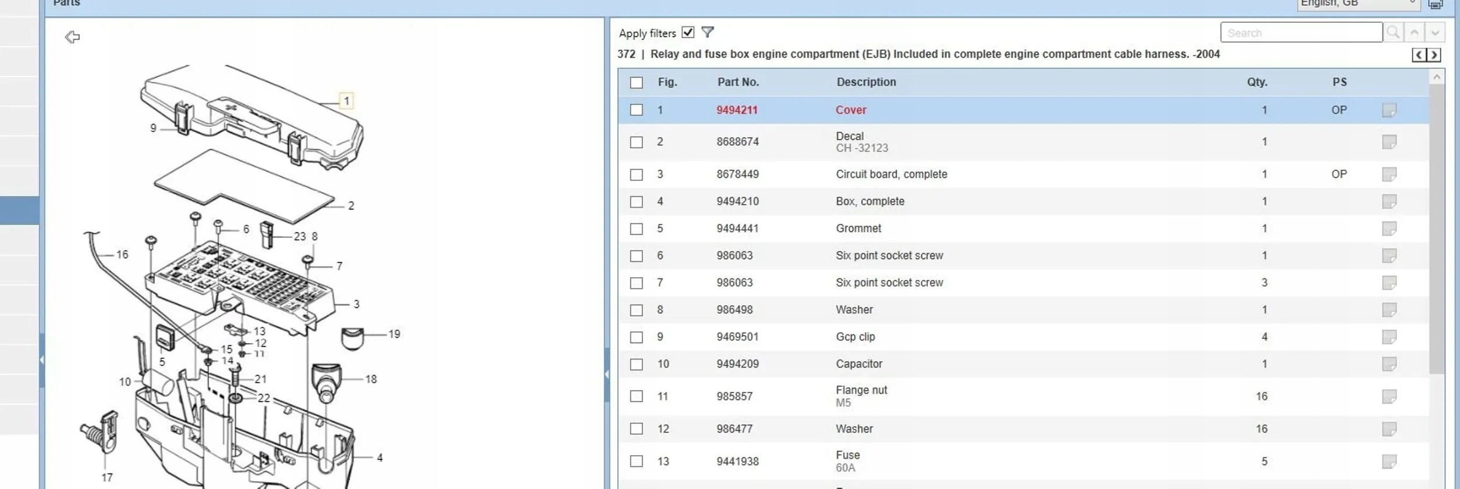This screenshot has height=489, width=1460.
Task: Click inside the Search input field
Action: pos(1301,33)
